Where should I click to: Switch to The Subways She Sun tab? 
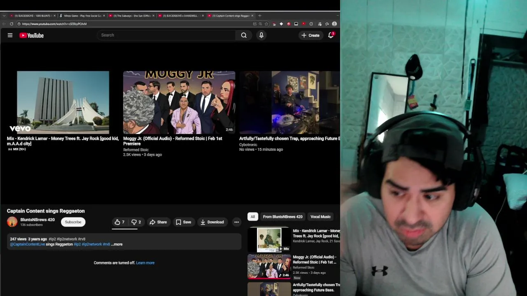(x=131, y=16)
